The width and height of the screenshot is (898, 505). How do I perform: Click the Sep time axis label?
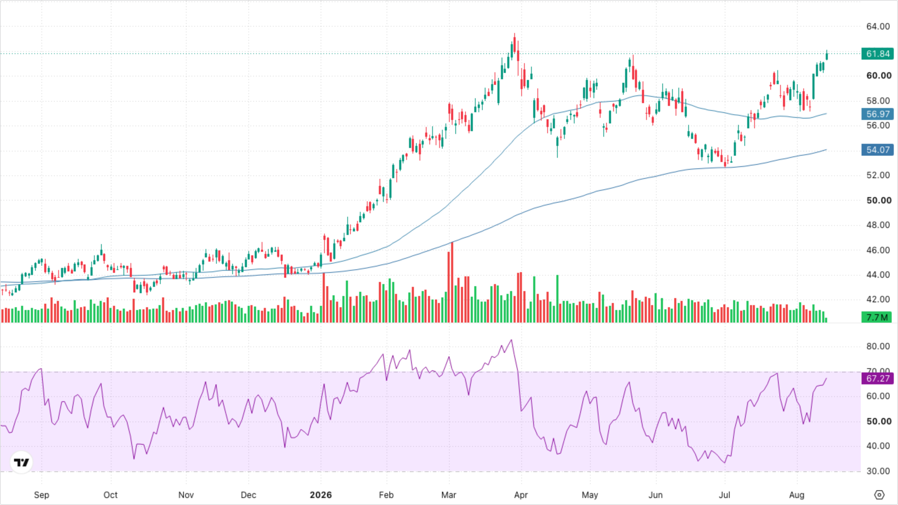[41, 495]
